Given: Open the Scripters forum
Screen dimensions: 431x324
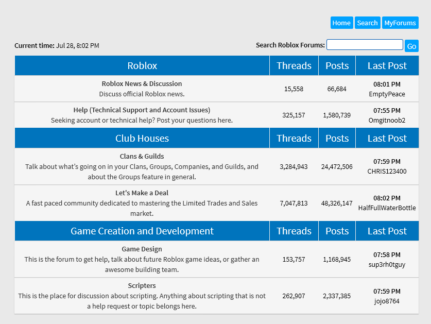Looking at the screenshot, I should coord(142,285).
